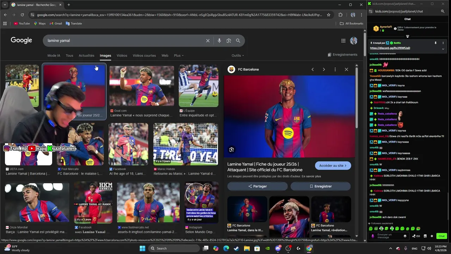The width and height of the screenshot is (451, 254).
Task: Open Microsoft Edge from the taskbar
Action: pos(226,248)
